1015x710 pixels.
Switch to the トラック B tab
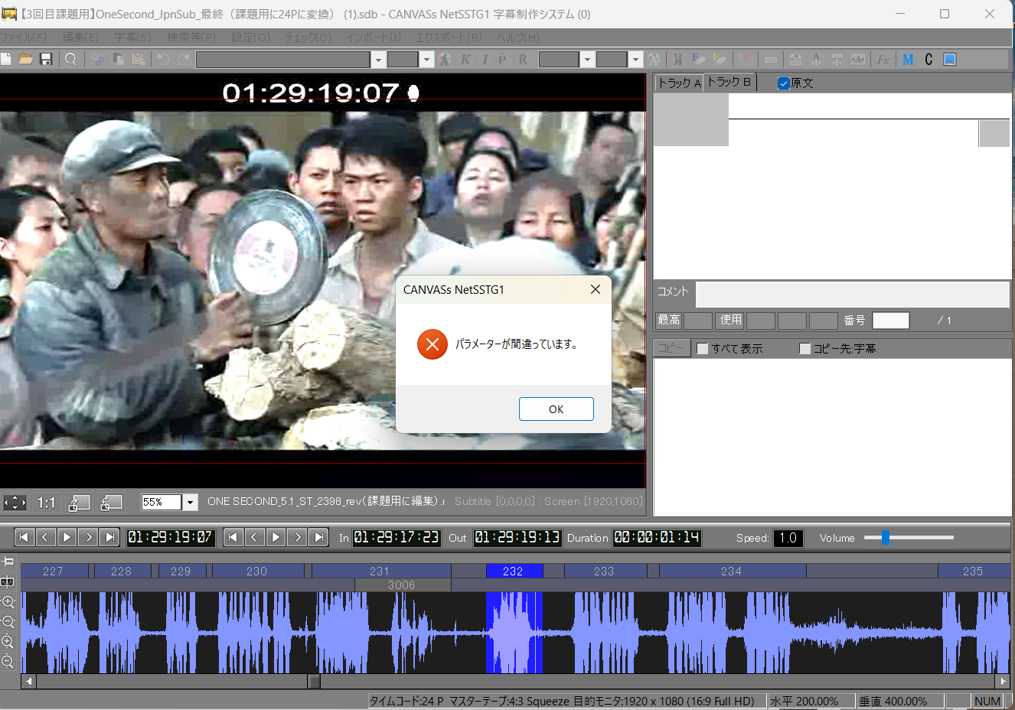coord(729,82)
